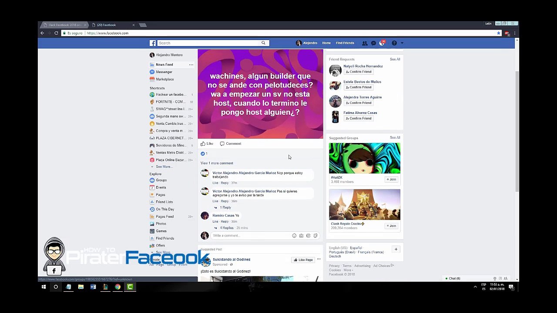Open the Offers icon under Explore

pos(152,246)
